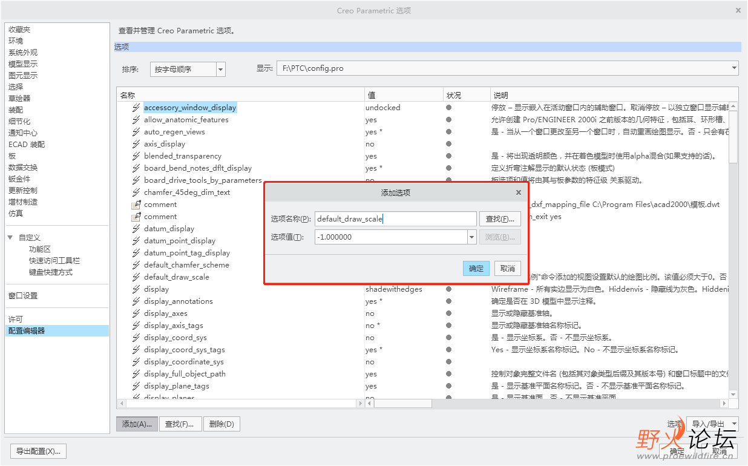
Task: Click the 名称 column header
Action: 241,96
